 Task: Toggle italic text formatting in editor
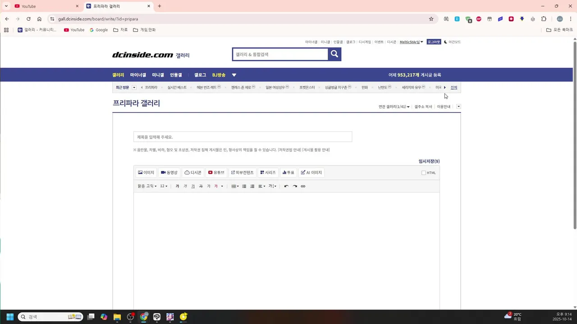point(185,186)
